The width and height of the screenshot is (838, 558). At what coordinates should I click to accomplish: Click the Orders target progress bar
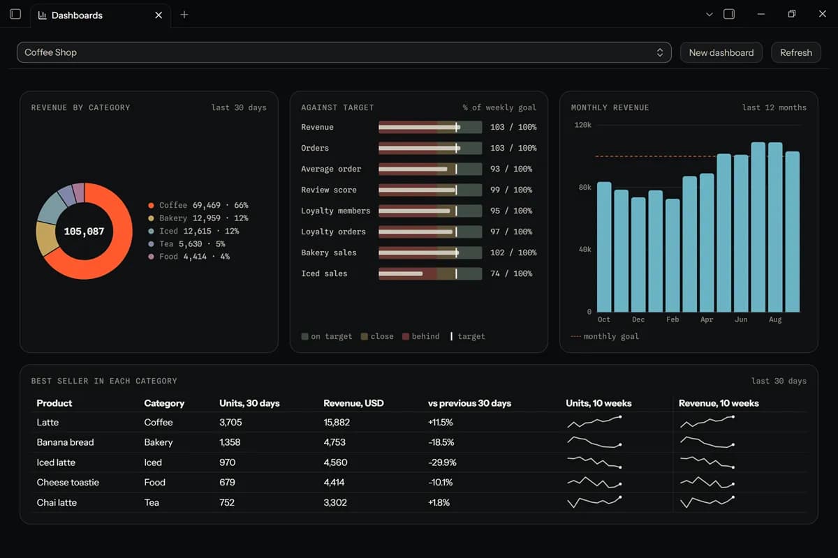pyautogui.click(x=430, y=148)
